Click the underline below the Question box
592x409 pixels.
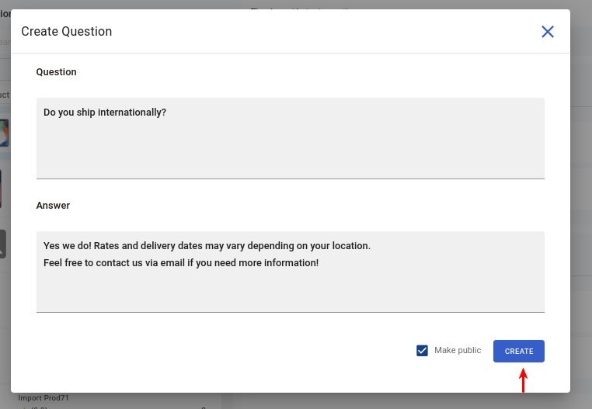pyautogui.click(x=291, y=179)
